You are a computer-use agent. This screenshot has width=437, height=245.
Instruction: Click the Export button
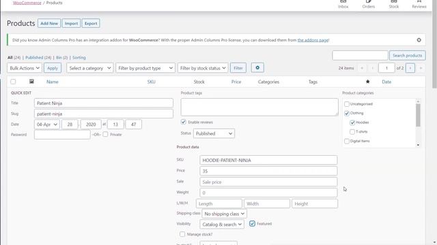tap(91, 23)
